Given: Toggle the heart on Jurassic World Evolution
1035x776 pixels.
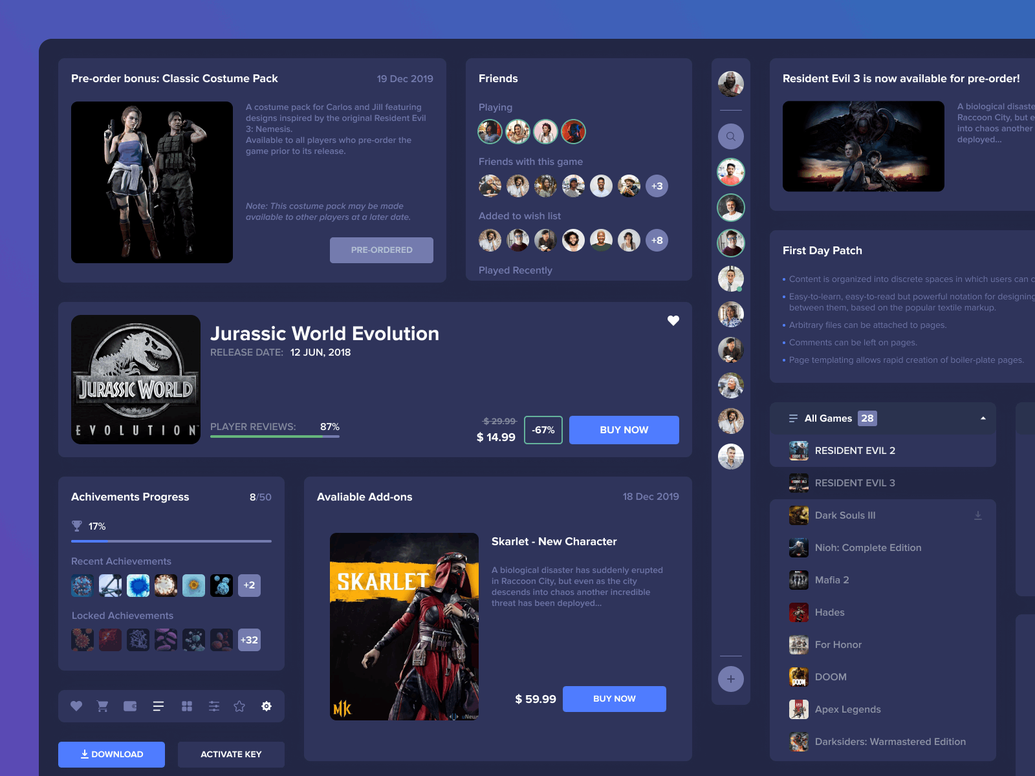Looking at the screenshot, I should click(673, 320).
